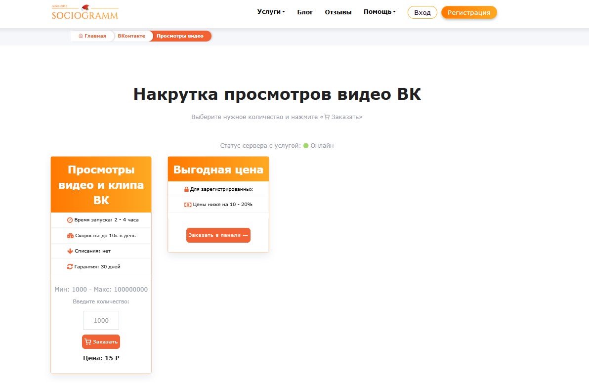
Task: Click the Выгодная цена card header
Action: coord(218,169)
